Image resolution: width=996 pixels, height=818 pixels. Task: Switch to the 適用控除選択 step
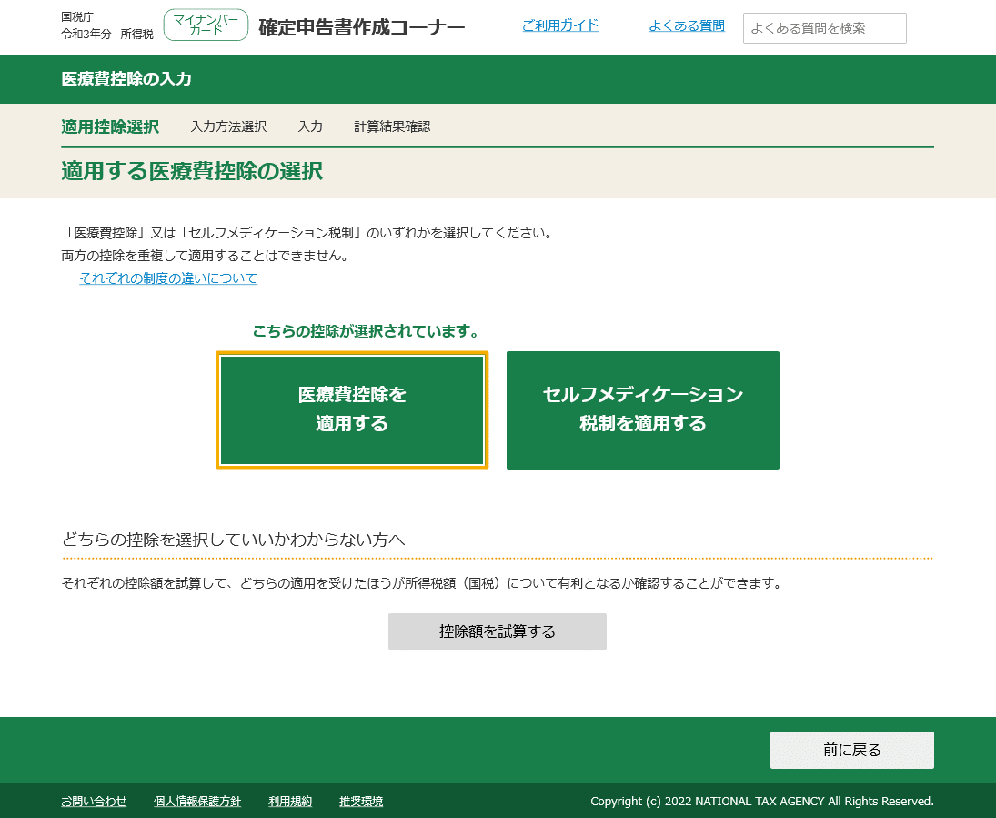click(109, 126)
